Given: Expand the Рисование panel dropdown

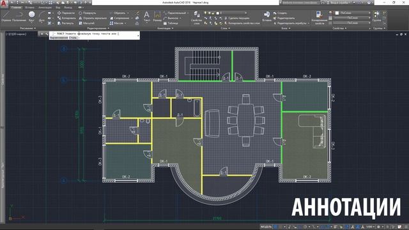Looking at the screenshot, I should [28, 28].
